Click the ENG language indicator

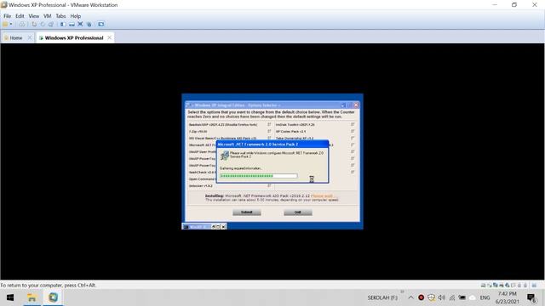tap(485, 297)
